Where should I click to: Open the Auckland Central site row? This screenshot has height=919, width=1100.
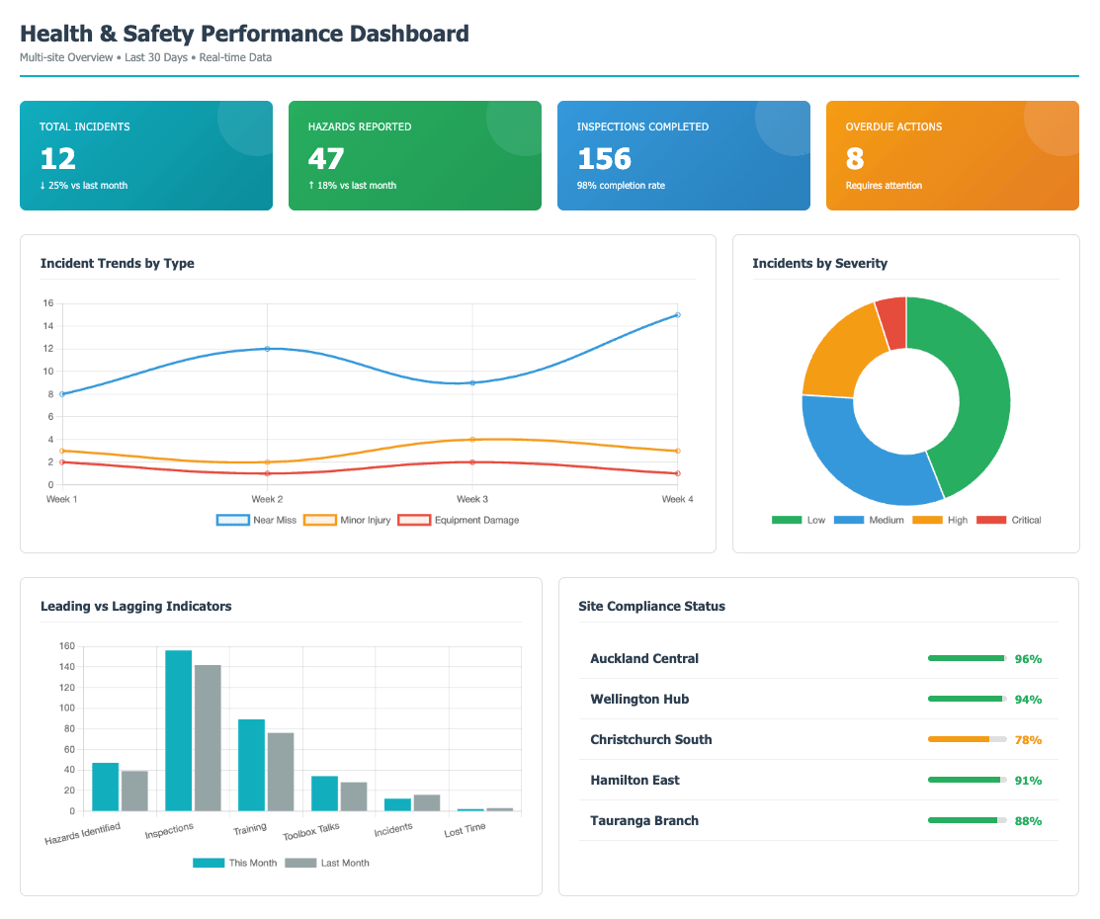tap(818, 658)
